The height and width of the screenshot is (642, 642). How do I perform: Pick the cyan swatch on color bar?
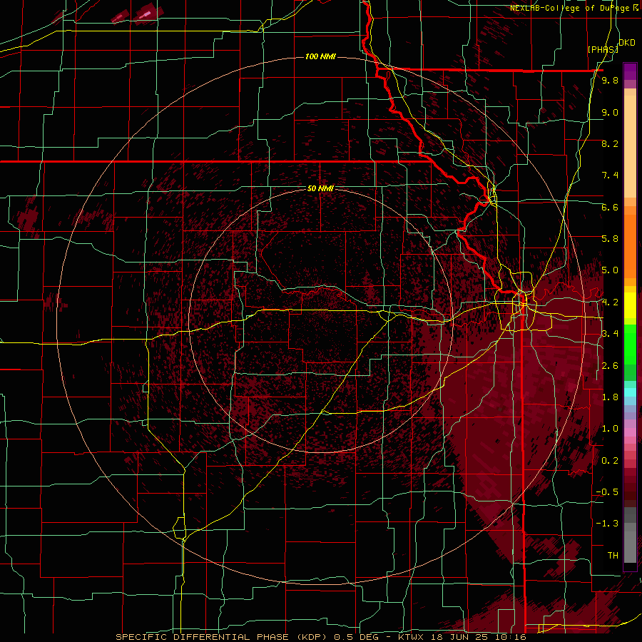(630, 392)
